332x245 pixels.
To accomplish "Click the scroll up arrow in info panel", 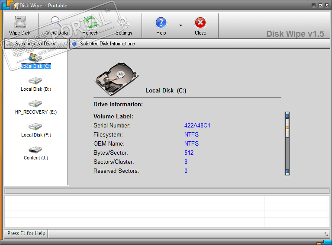I will (287, 115).
